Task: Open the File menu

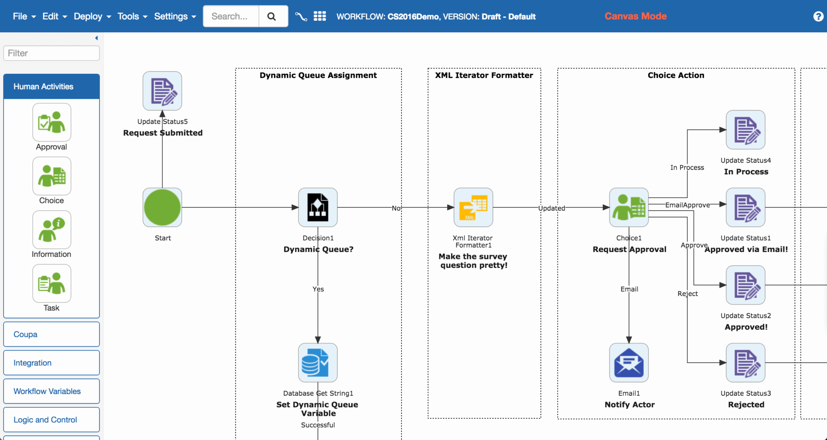Action: coord(19,16)
